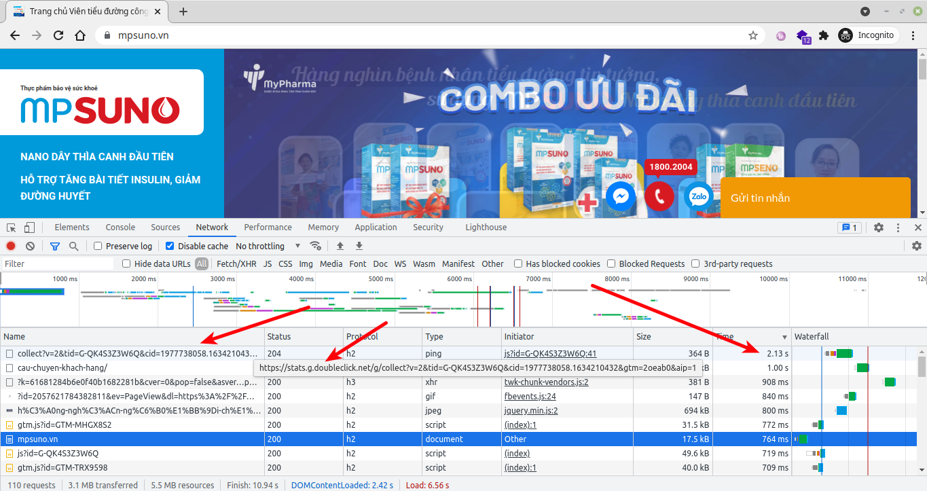Filter requests by JS
The image size is (927, 491).
pos(268,263)
